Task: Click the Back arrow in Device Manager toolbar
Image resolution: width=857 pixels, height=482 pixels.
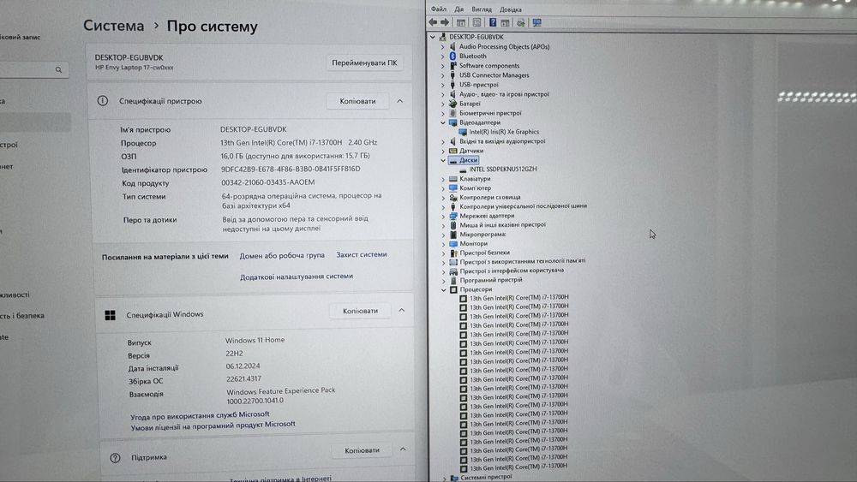Action: (x=433, y=22)
